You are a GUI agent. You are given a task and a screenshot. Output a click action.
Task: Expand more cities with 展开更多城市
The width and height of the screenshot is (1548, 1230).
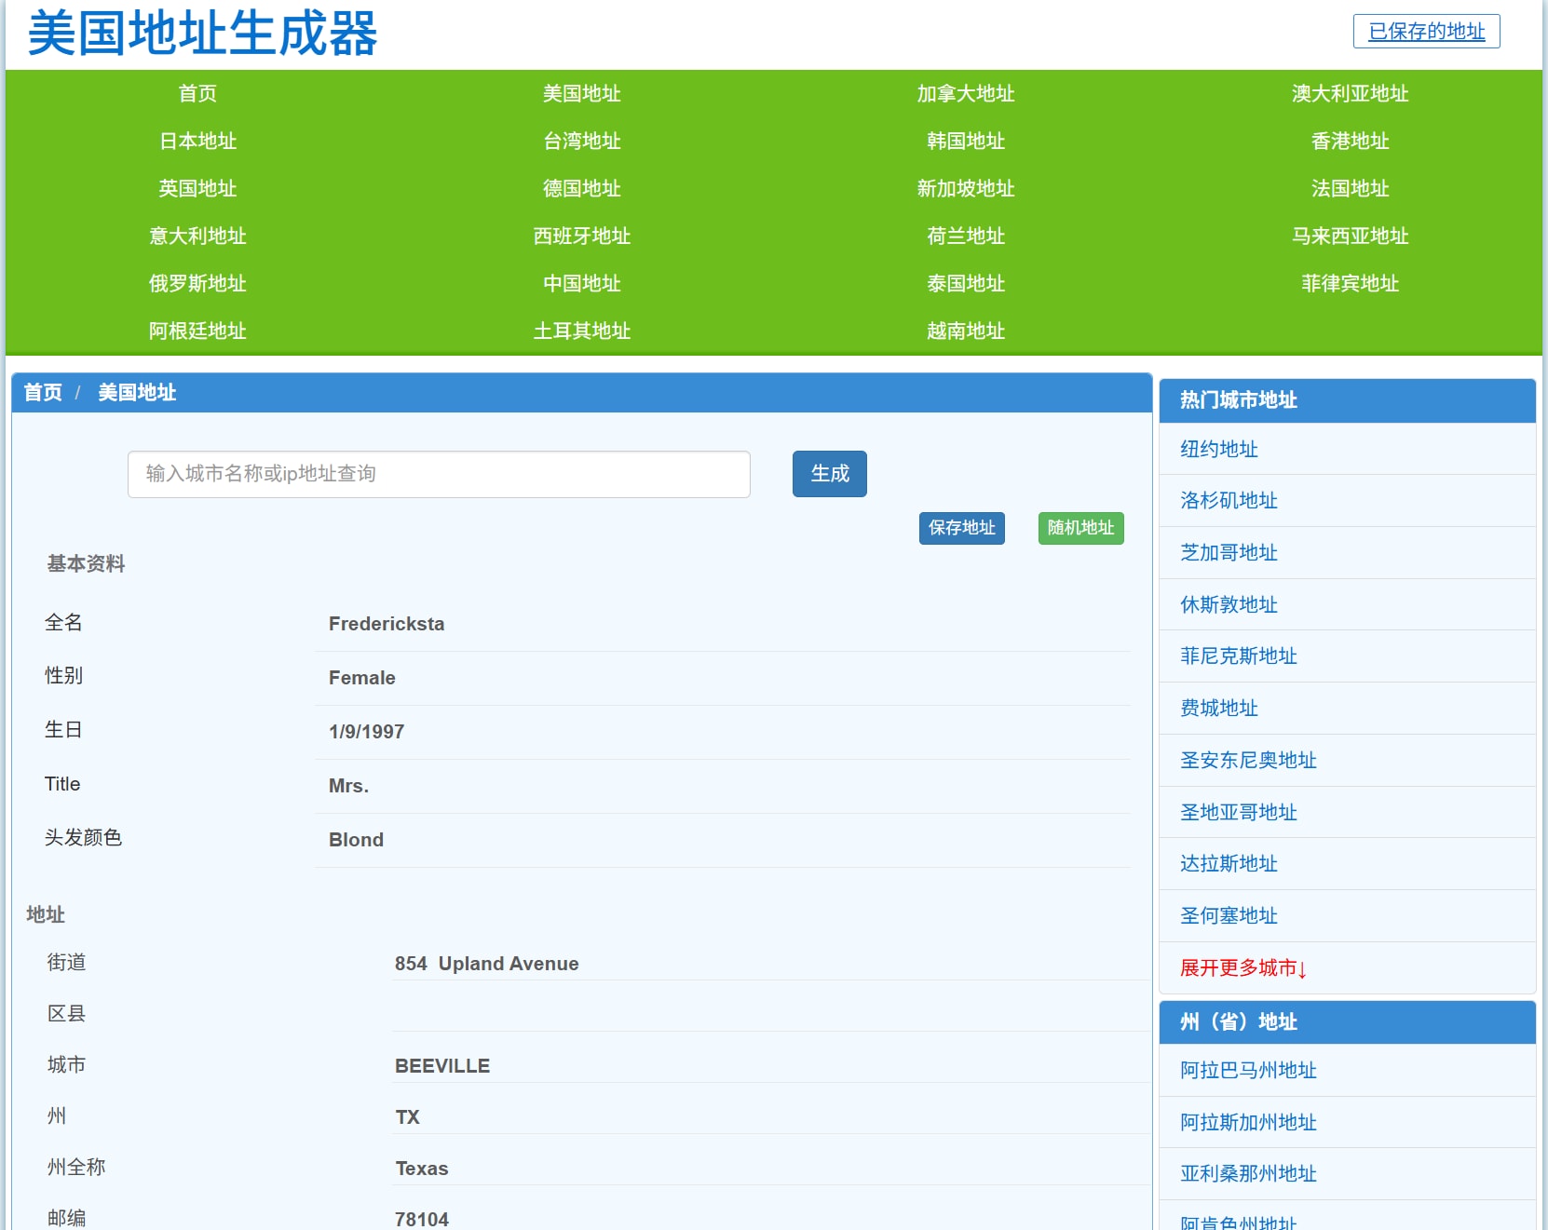click(1242, 968)
